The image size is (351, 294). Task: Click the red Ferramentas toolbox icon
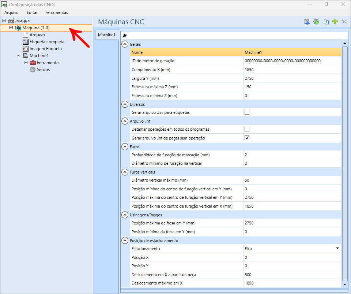click(33, 63)
